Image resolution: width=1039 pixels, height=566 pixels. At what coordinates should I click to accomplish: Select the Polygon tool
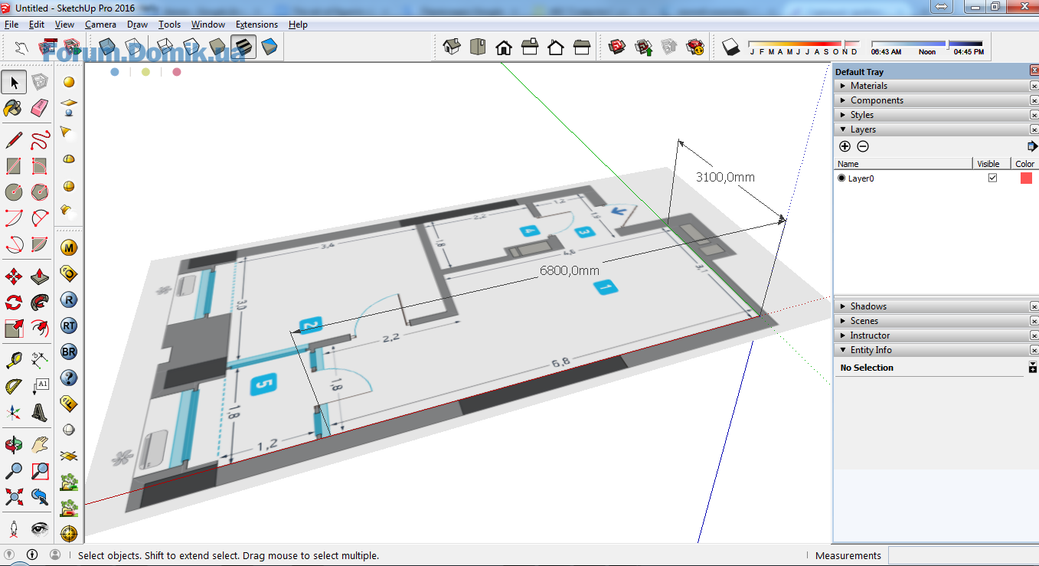[40, 192]
